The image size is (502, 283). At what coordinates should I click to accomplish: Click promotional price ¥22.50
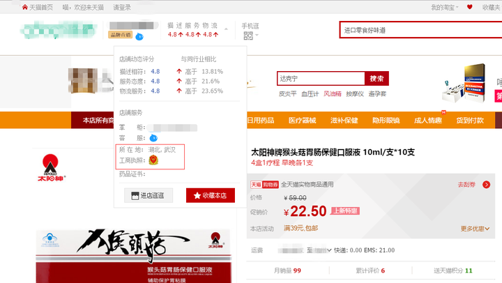(x=305, y=211)
